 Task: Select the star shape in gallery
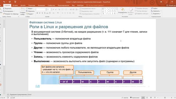(x=115, y=13)
